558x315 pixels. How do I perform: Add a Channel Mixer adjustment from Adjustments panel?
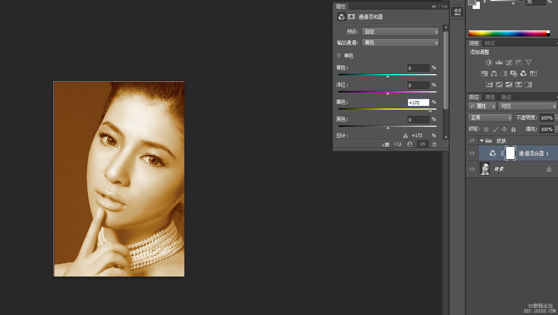point(523,74)
